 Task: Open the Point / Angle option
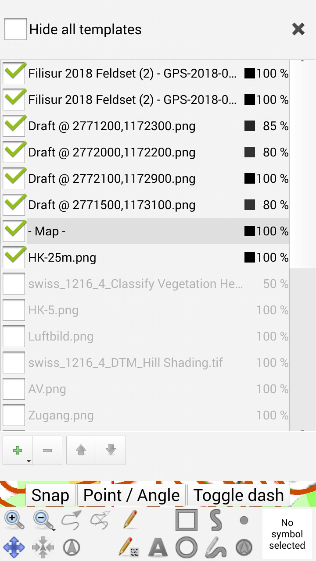[131, 494]
